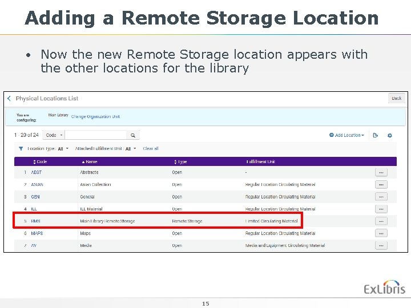
Task: Sort the table by Name column
Action: click(x=90, y=162)
